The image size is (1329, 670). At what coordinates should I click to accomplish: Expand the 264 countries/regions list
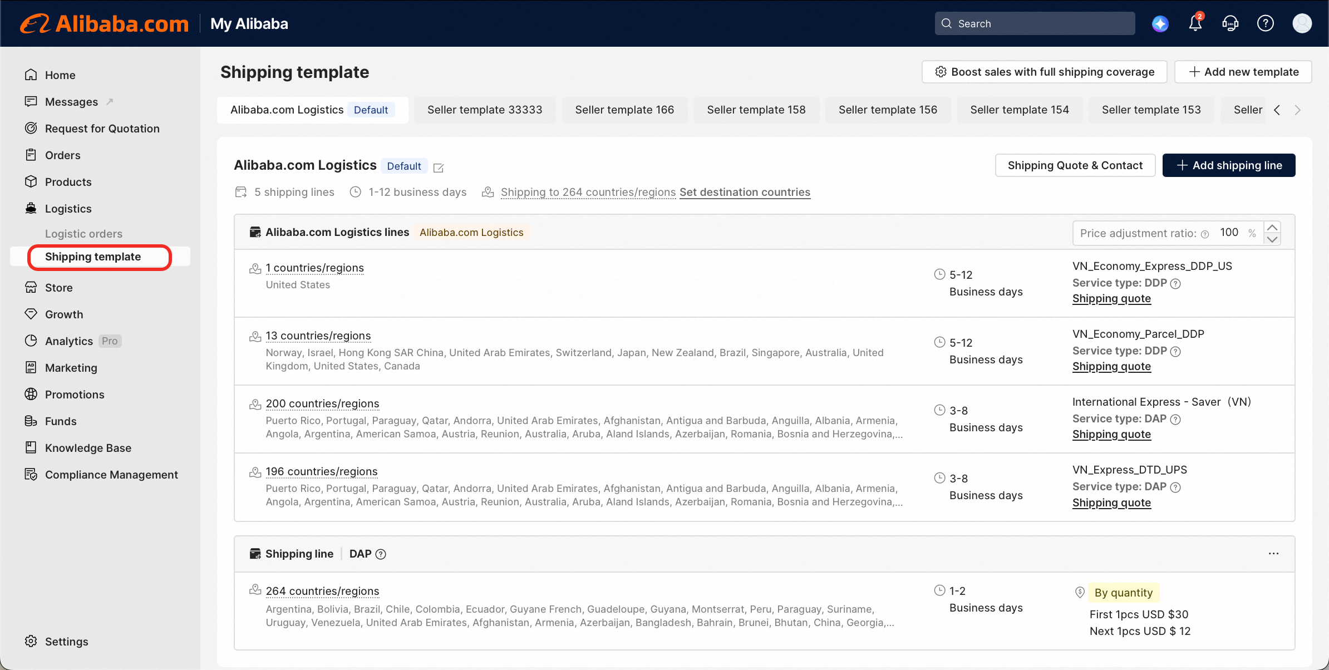(322, 591)
